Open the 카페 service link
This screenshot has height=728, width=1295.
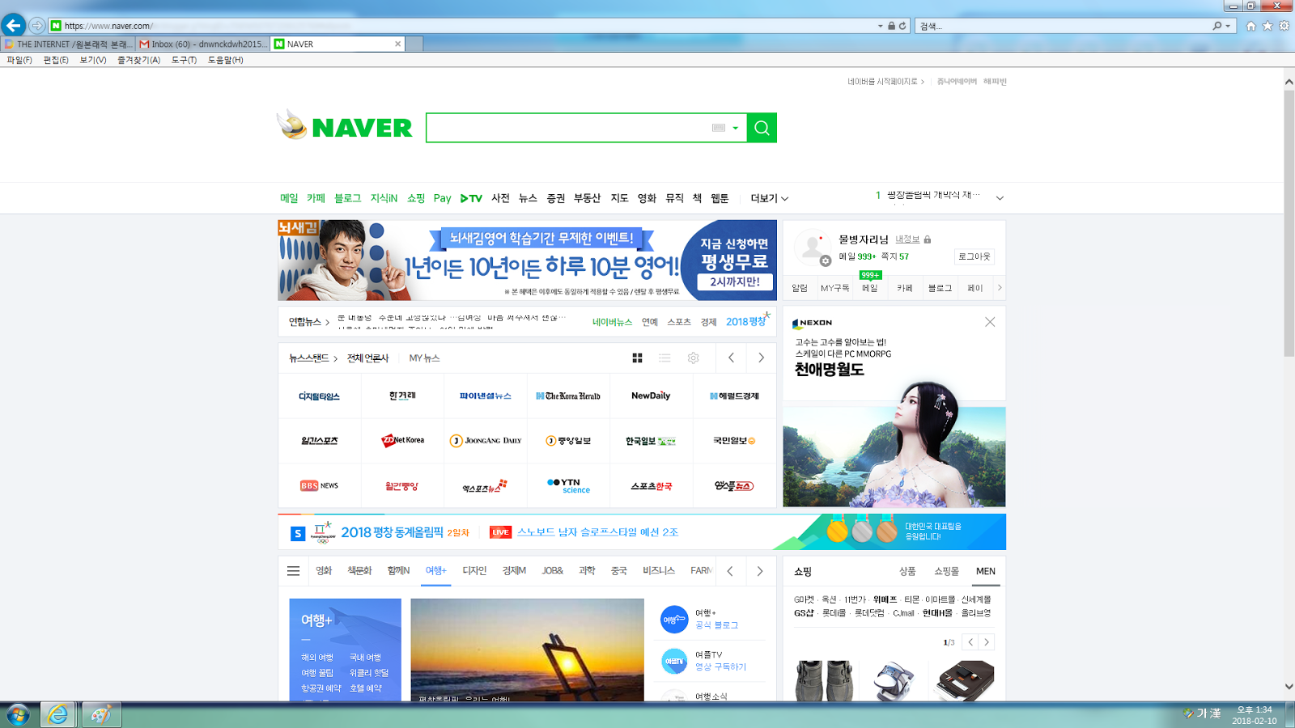click(316, 198)
